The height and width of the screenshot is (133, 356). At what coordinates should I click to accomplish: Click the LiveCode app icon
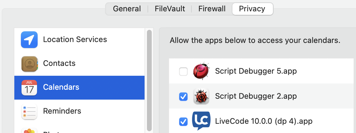[x=201, y=121]
